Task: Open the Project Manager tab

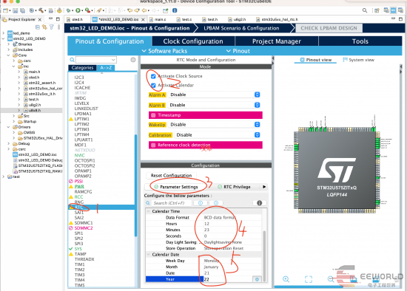Action: tap(277, 41)
